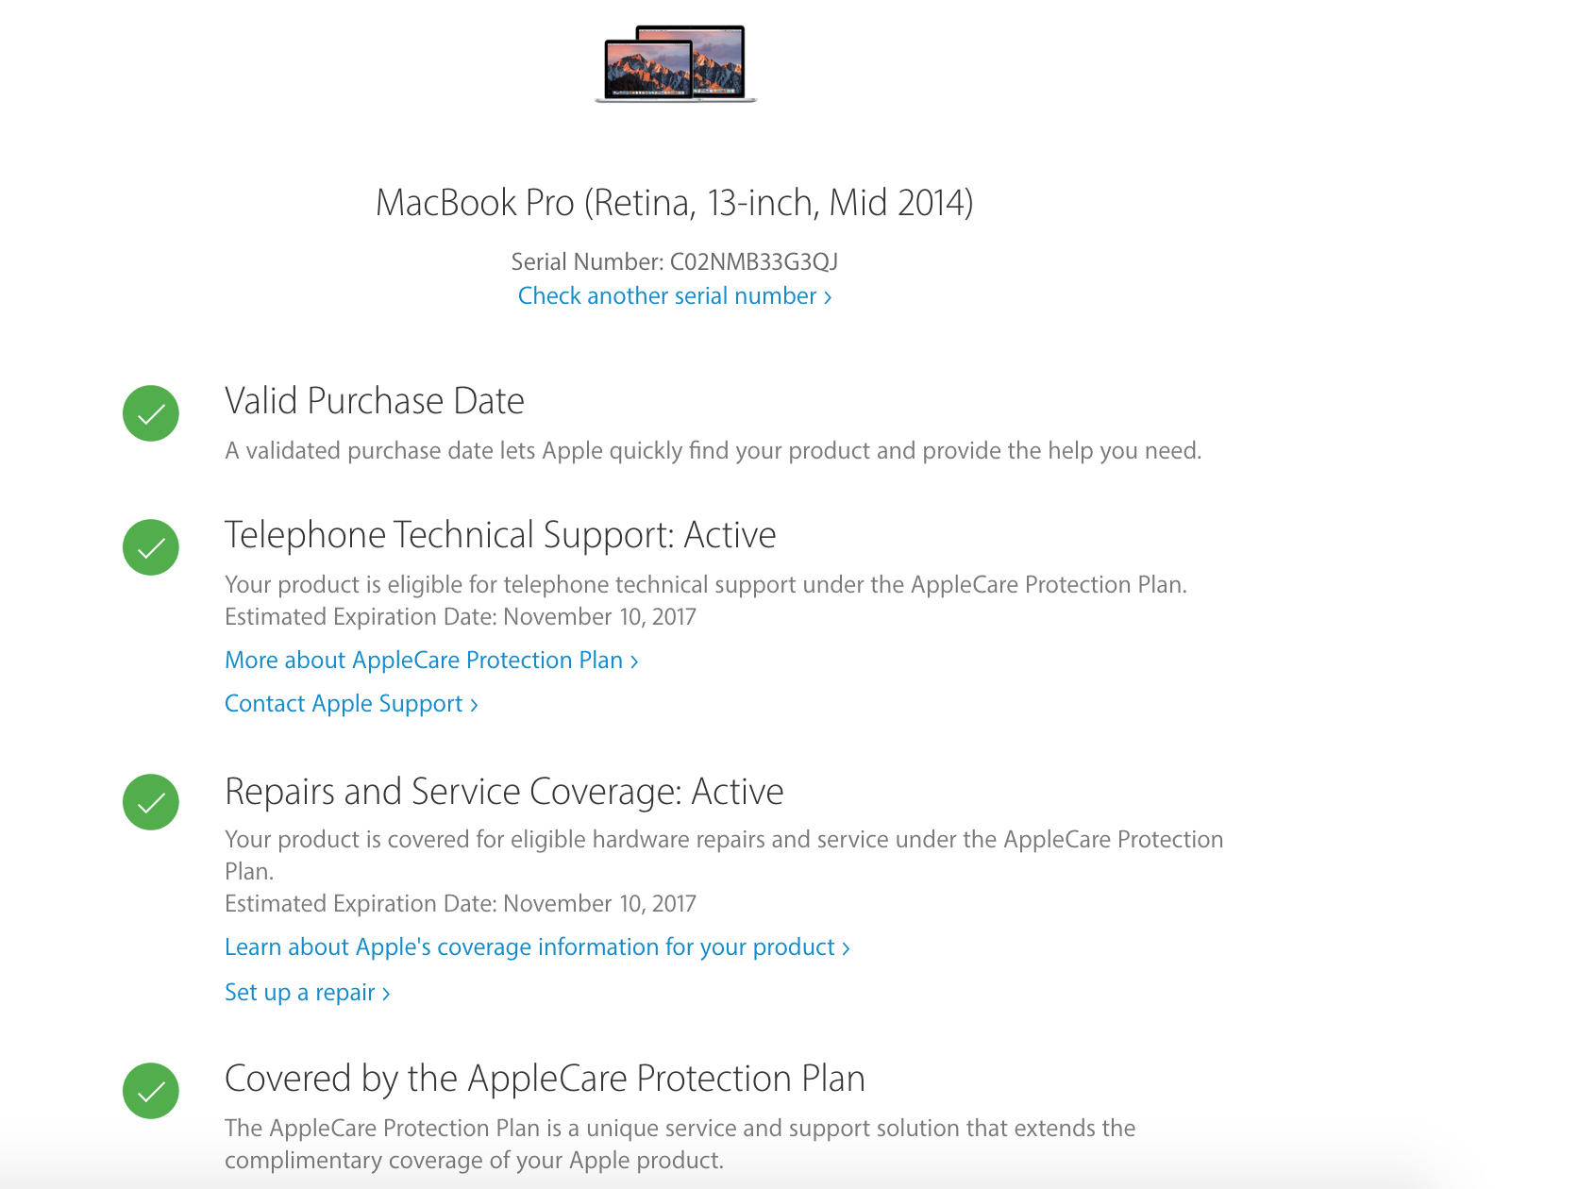Image resolution: width=1595 pixels, height=1189 pixels.
Task: Click chevron after Check another serial number
Action: tap(828, 297)
